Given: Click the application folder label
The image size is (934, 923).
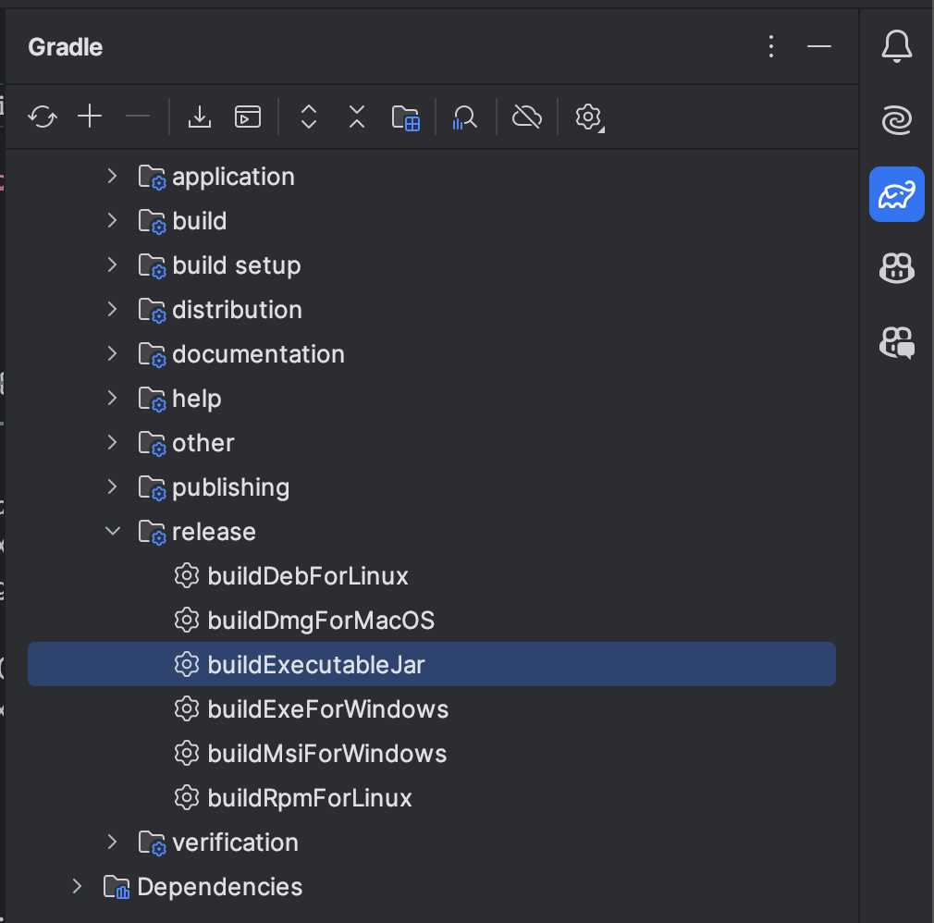Looking at the screenshot, I should 233,177.
